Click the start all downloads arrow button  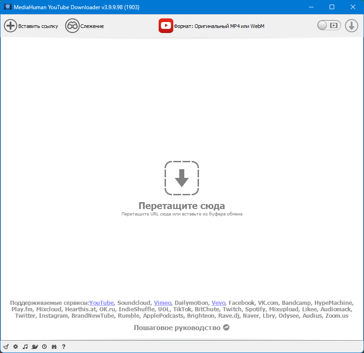click(352, 26)
